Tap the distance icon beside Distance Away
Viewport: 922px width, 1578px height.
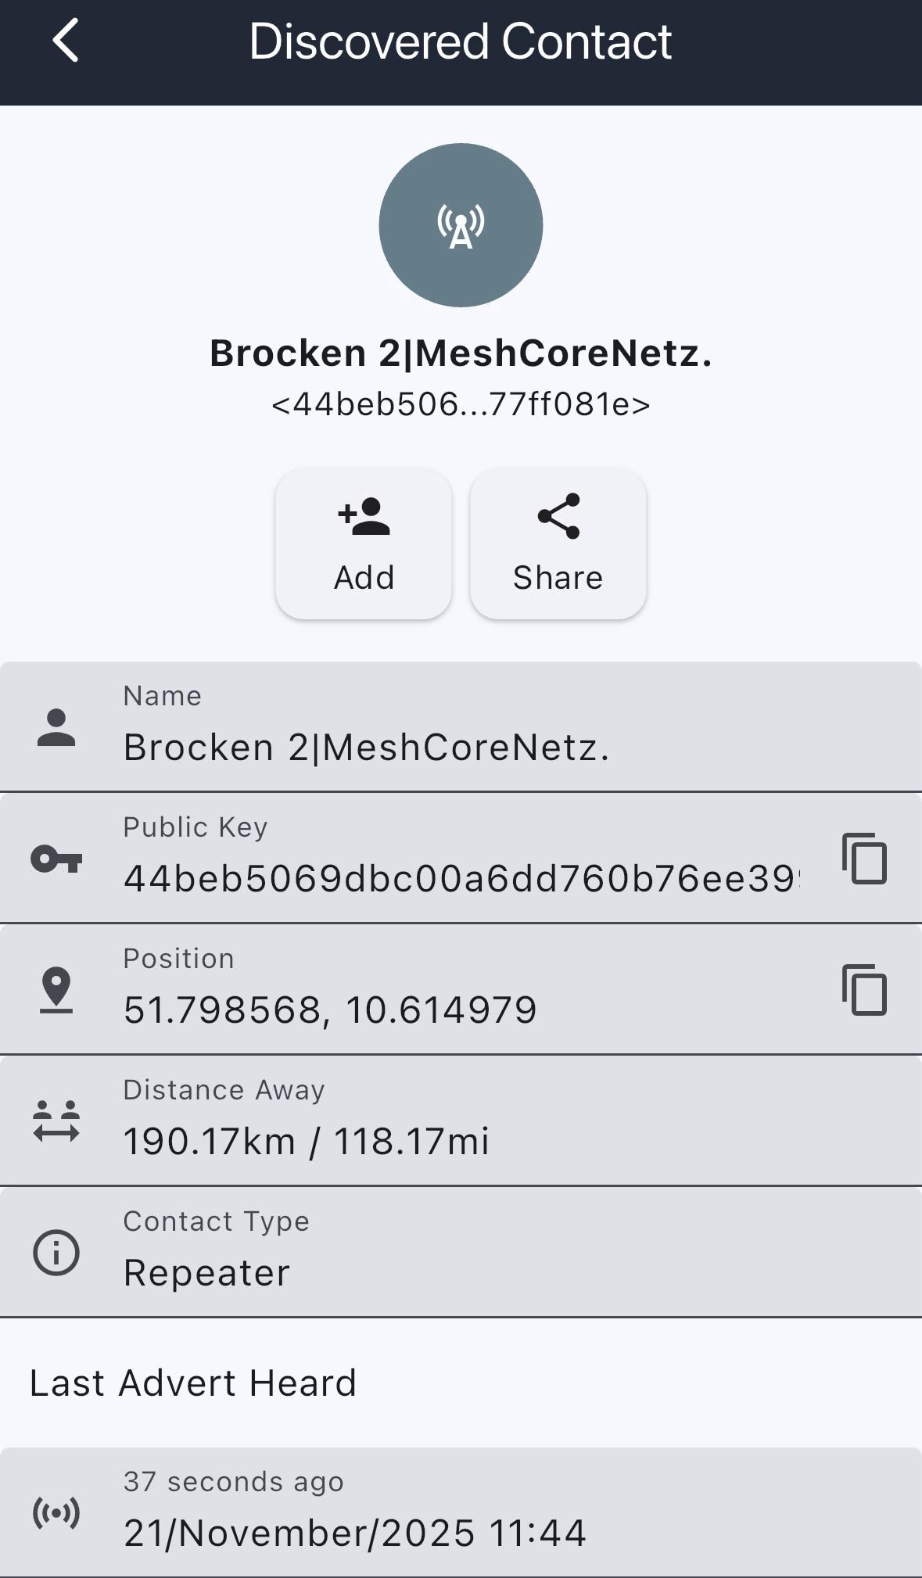[x=56, y=1121]
